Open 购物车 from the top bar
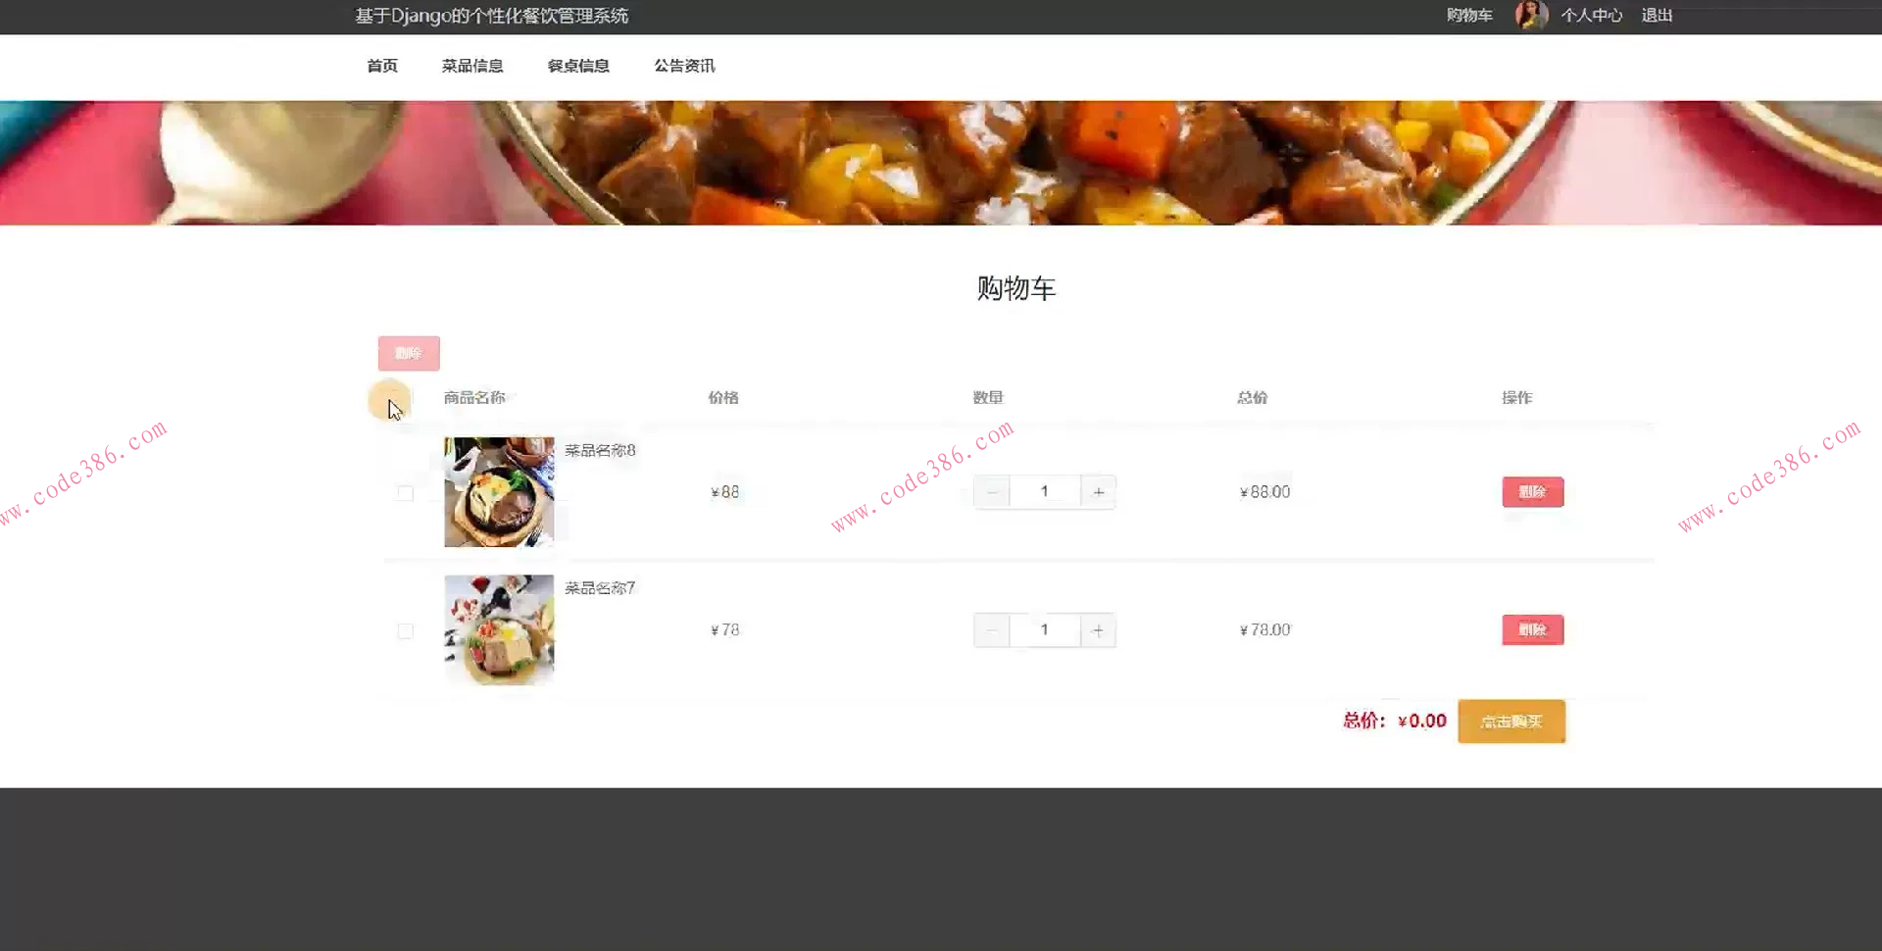The image size is (1882, 951). (x=1467, y=16)
